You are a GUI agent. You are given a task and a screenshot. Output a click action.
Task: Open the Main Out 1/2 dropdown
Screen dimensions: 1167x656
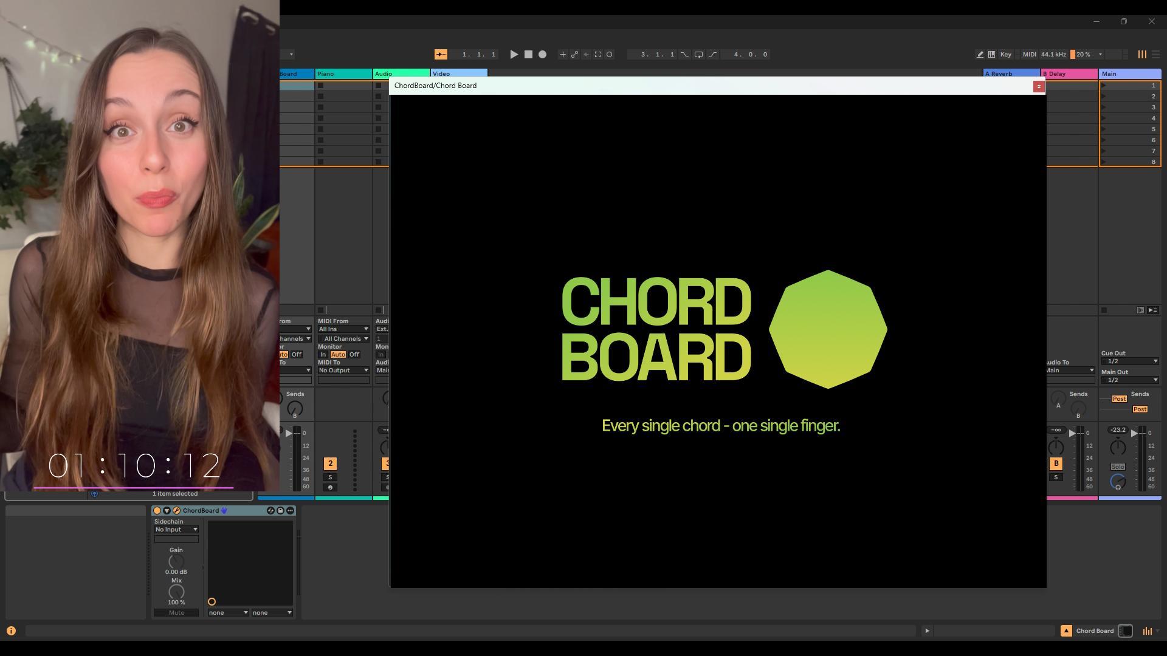coord(1130,380)
